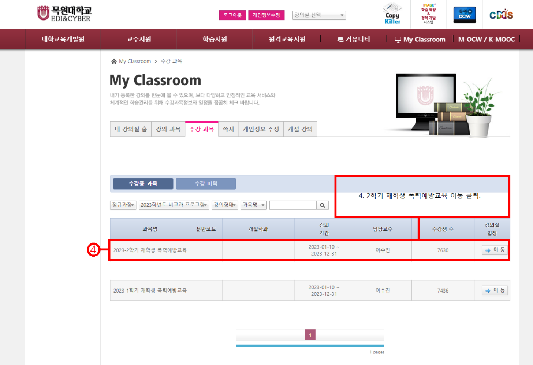Screen dimensions: 533x365
Task: Click the 개인정보수정 button
Action: (266, 15)
